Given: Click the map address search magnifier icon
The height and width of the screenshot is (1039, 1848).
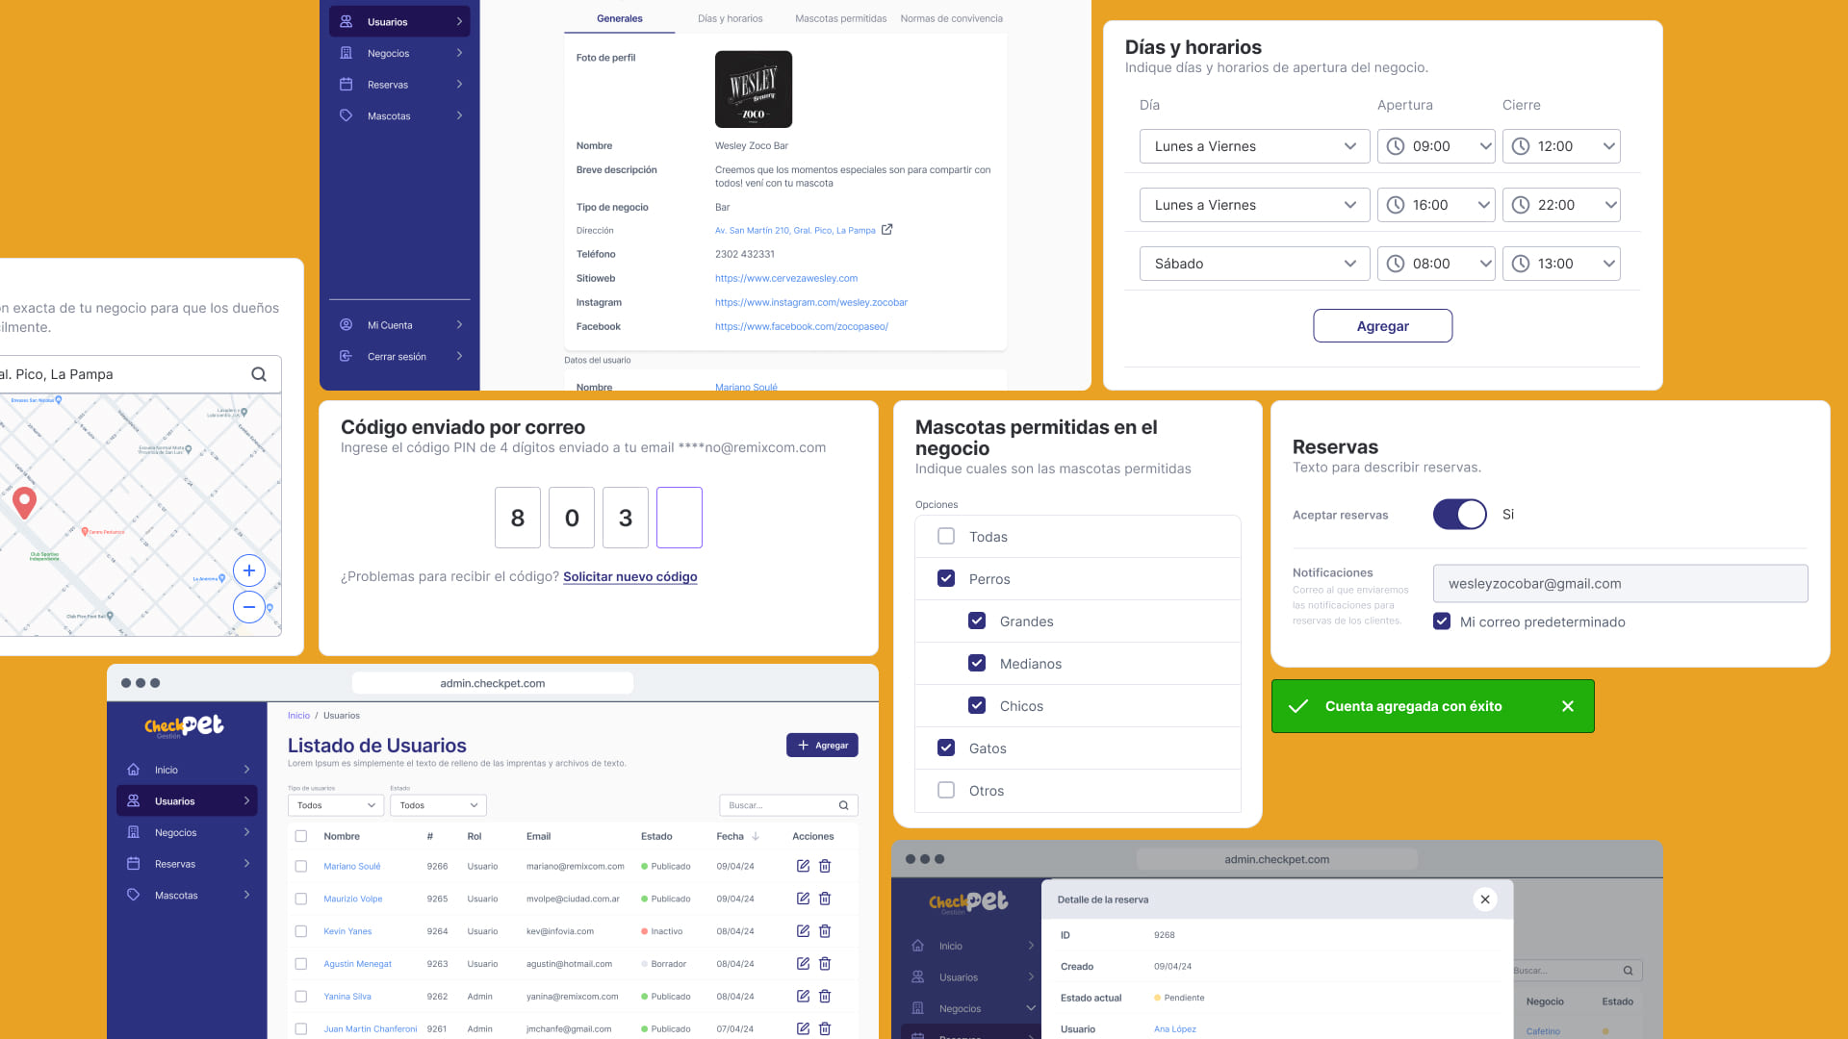Looking at the screenshot, I should [x=259, y=374].
